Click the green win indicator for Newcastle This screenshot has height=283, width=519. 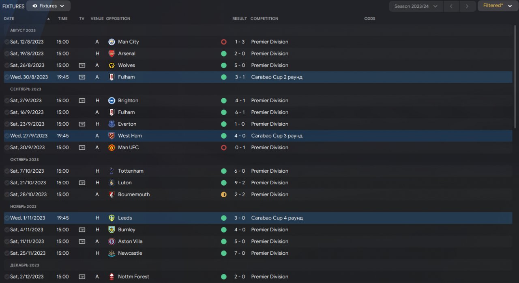tap(223, 253)
